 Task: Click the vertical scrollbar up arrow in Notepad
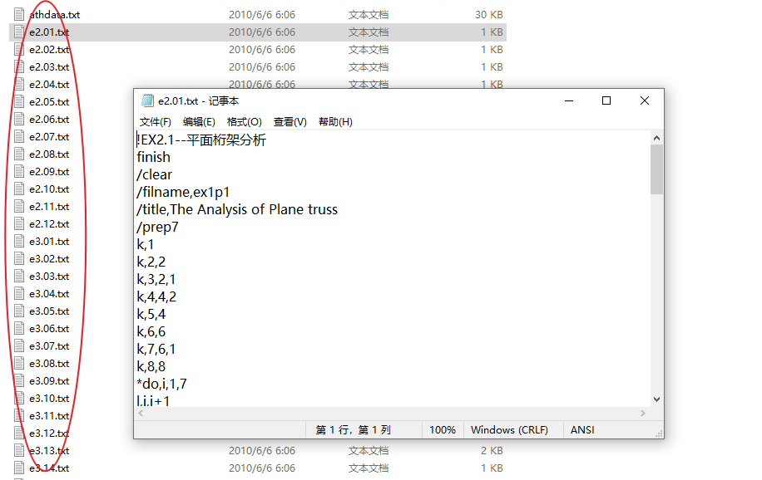pos(656,138)
